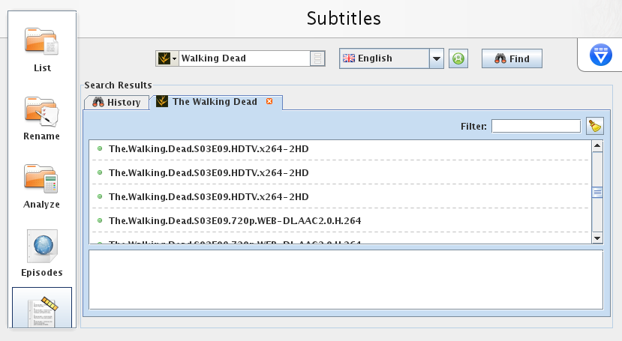Click the results scrollbar thumb

click(597, 193)
